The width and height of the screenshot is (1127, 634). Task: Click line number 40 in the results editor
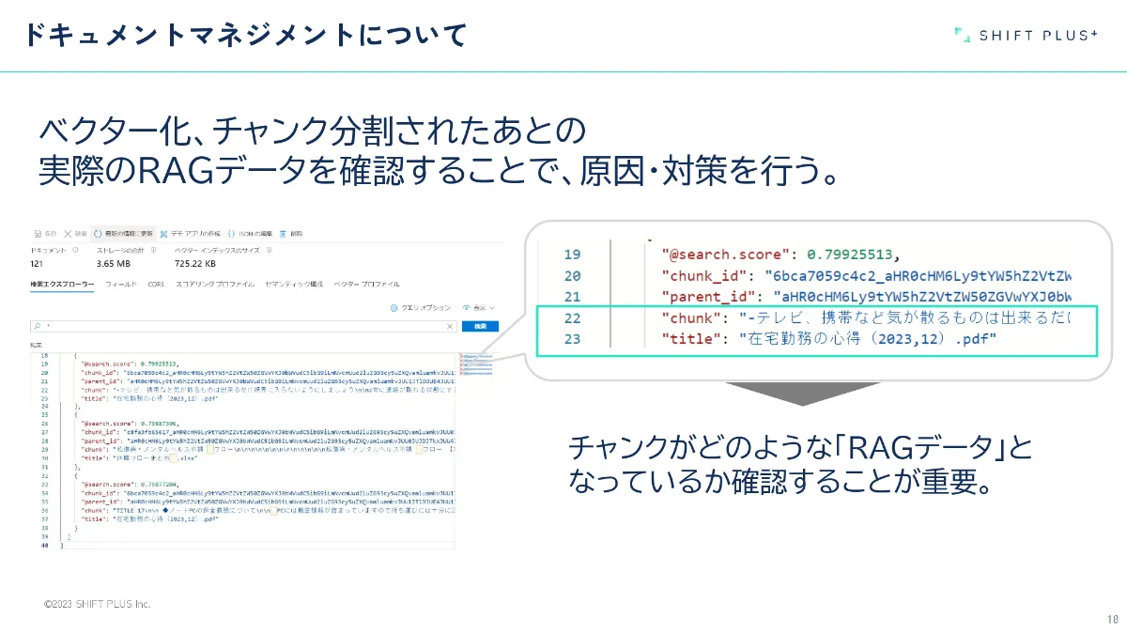coord(44,546)
